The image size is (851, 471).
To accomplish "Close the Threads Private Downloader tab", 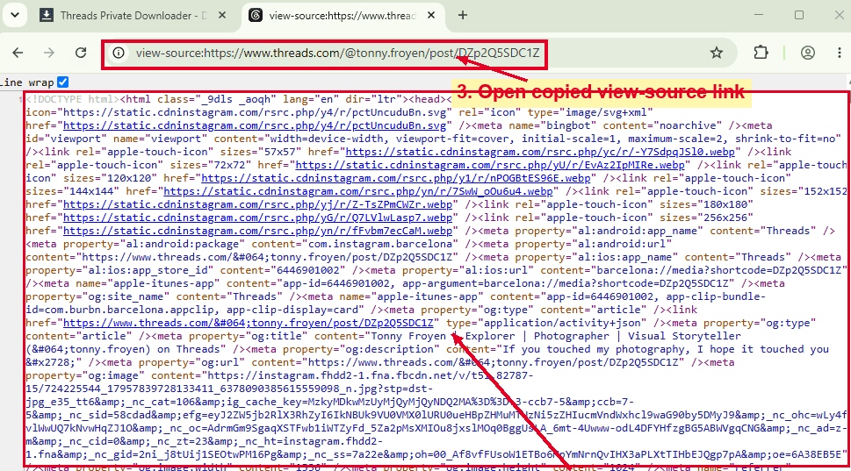I will tap(222, 15).
